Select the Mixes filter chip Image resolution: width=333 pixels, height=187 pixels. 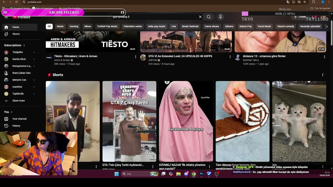tap(88, 26)
